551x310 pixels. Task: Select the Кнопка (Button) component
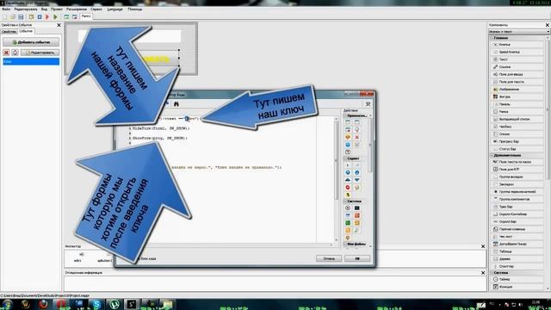click(517, 45)
